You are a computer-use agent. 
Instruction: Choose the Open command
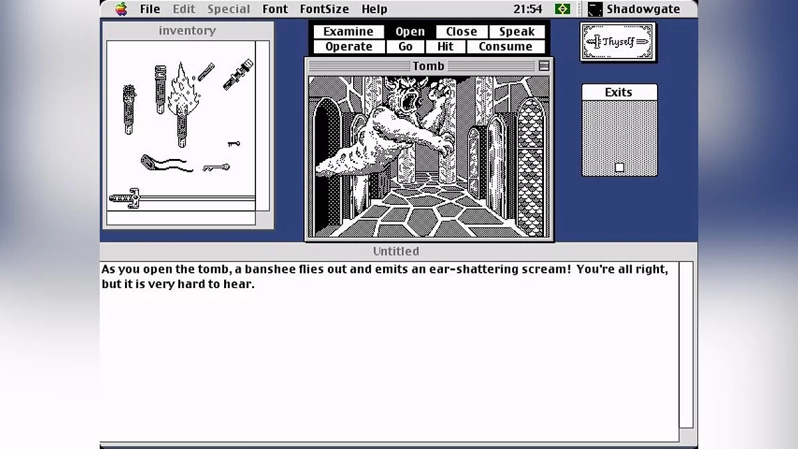point(410,32)
